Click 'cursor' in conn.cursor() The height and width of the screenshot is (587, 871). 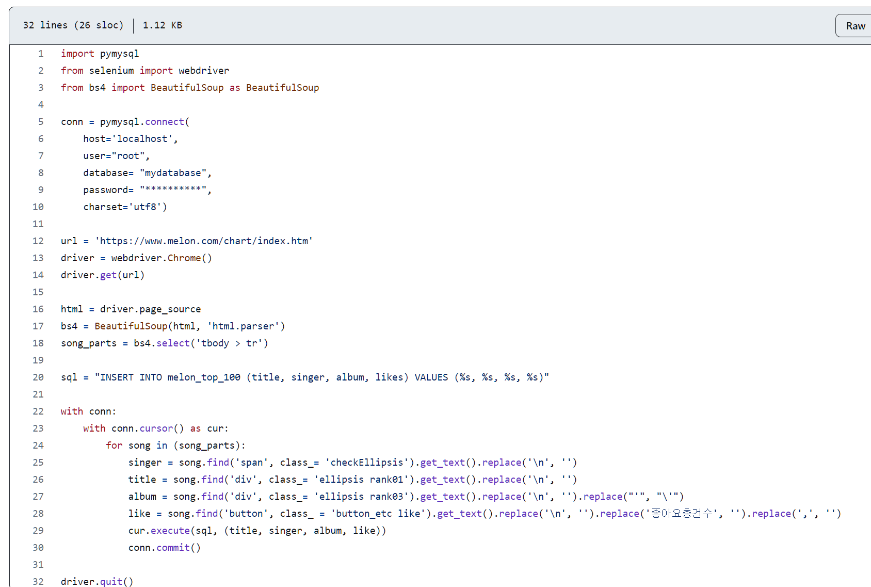pyautogui.click(x=156, y=429)
